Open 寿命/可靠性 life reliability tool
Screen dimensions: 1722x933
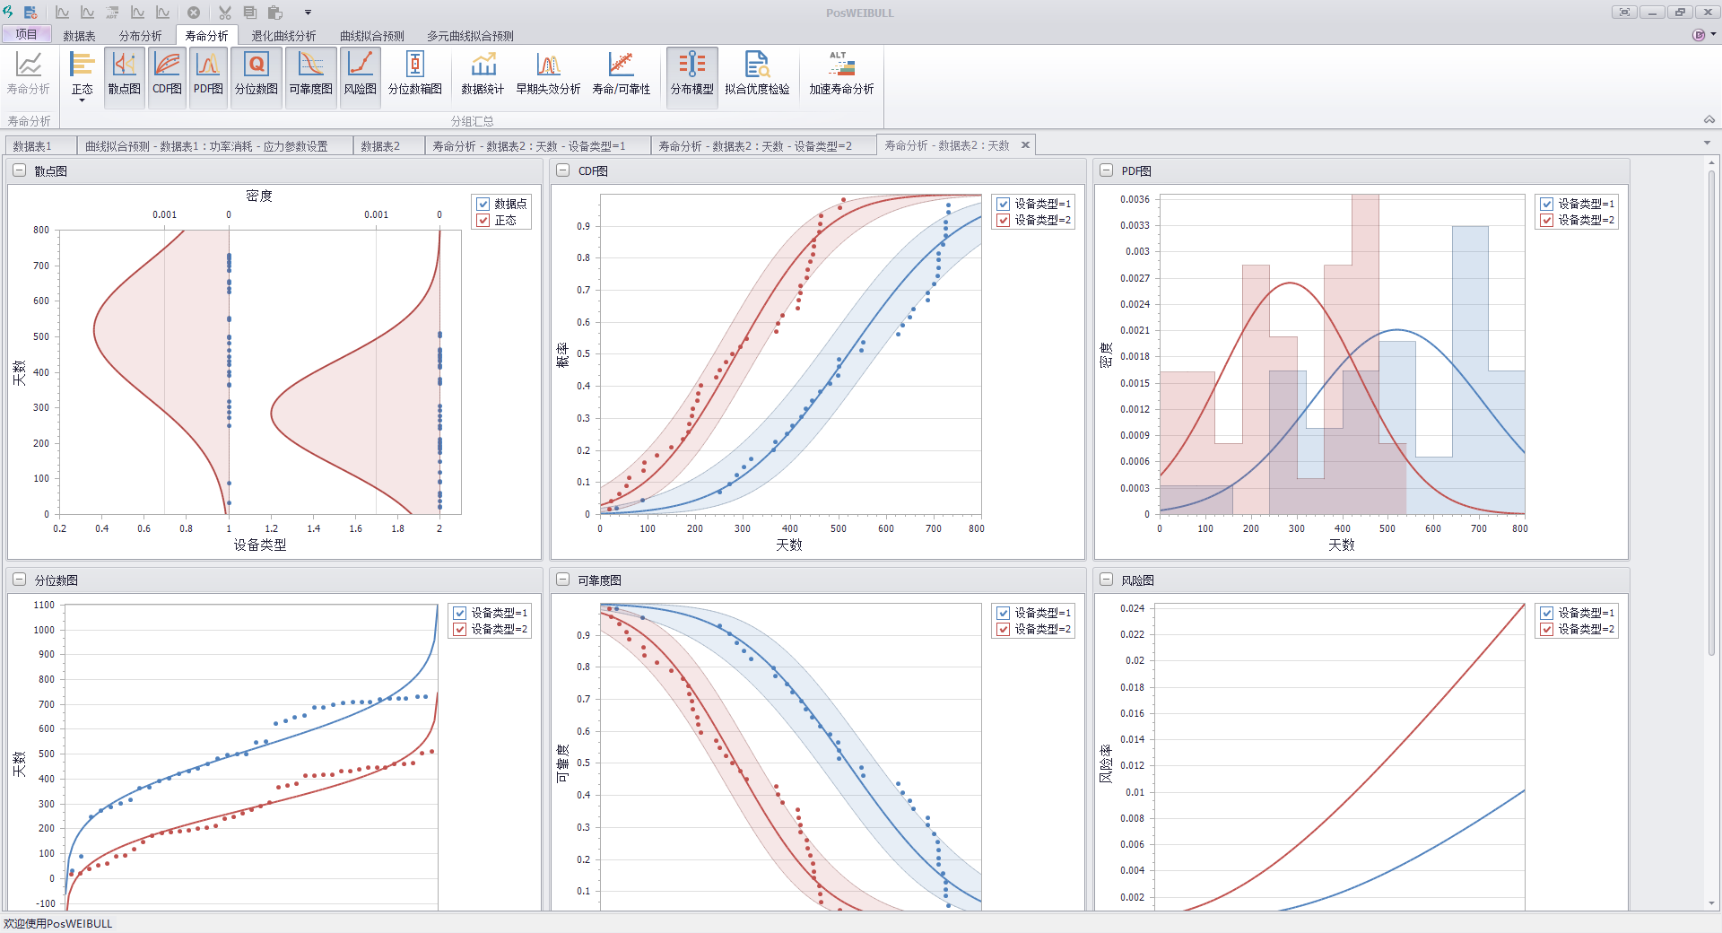pyautogui.click(x=621, y=74)
